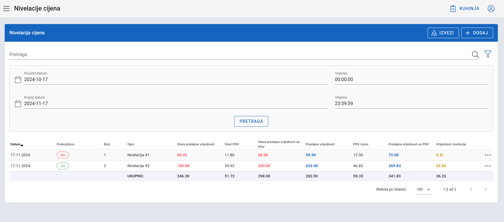Click the sales value 59.50

tap(311, 155)
